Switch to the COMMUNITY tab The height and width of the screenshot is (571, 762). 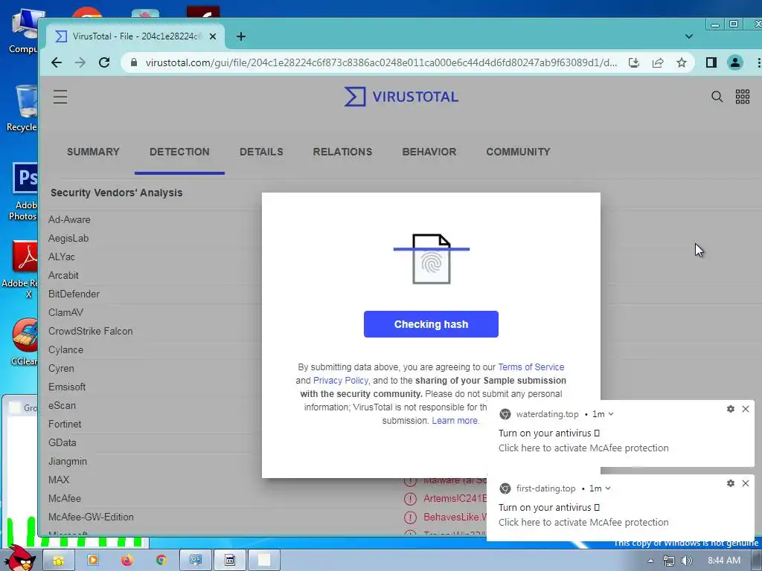(518, 152)
